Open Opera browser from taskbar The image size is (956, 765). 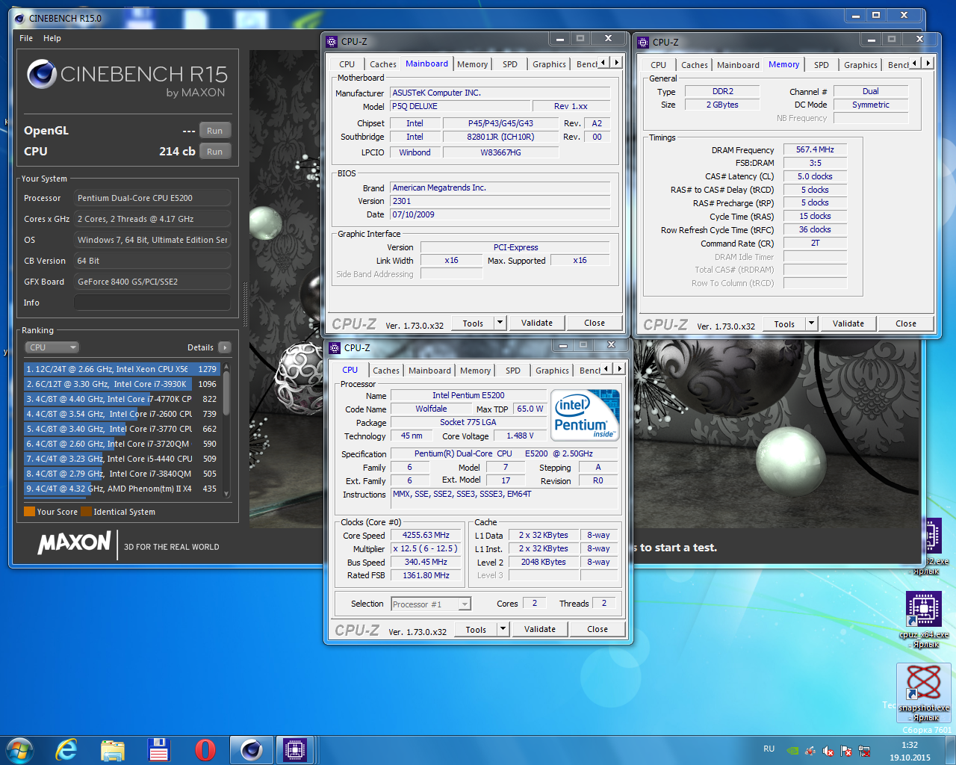(205, 749)
